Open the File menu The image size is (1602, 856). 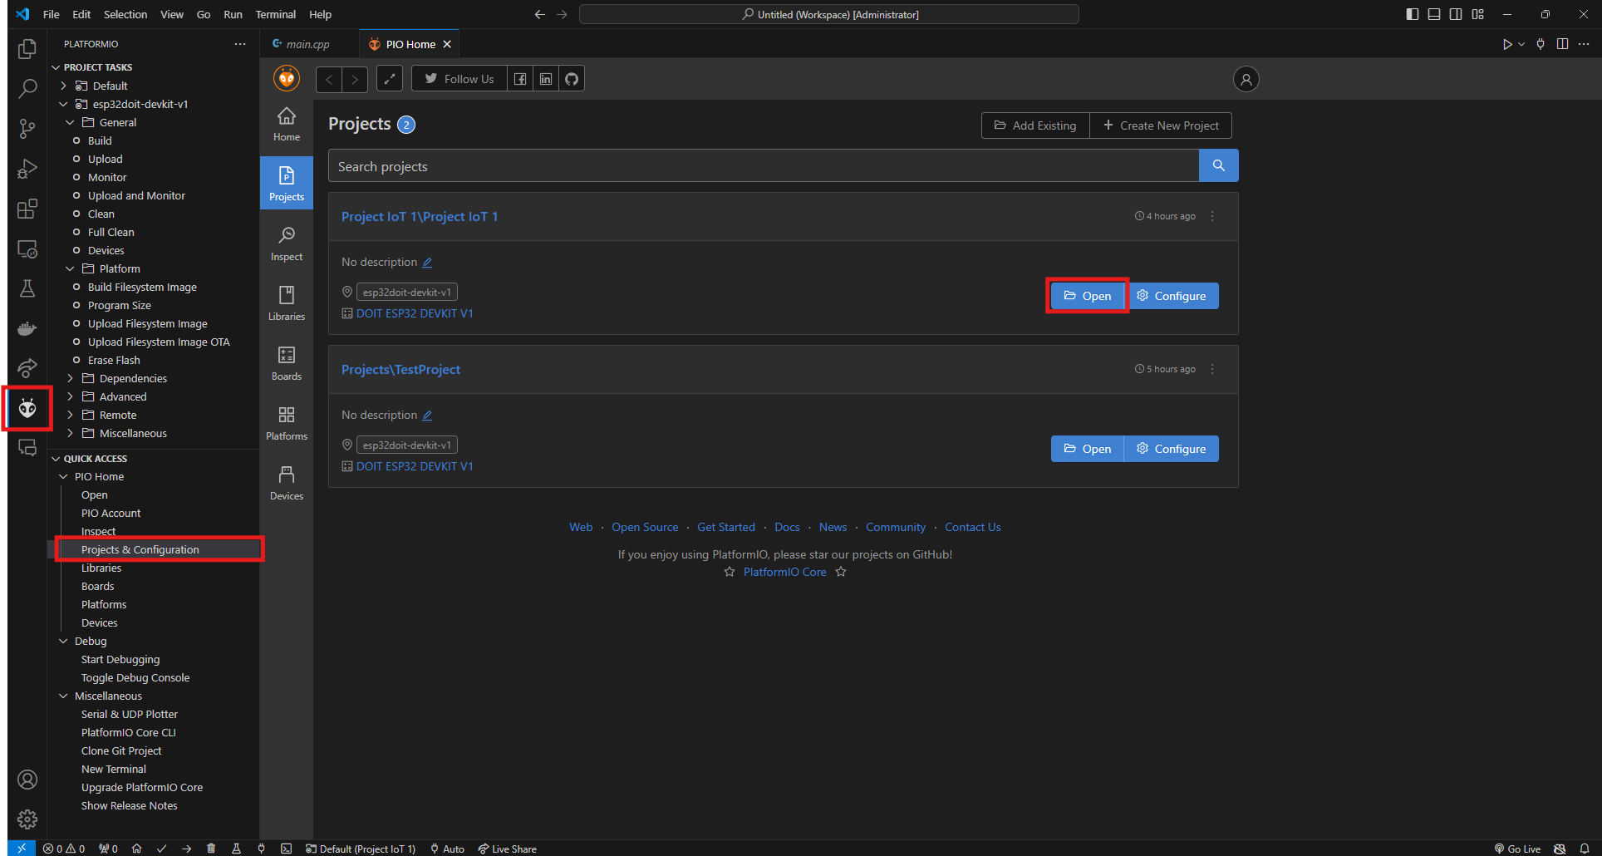(51, 14)
